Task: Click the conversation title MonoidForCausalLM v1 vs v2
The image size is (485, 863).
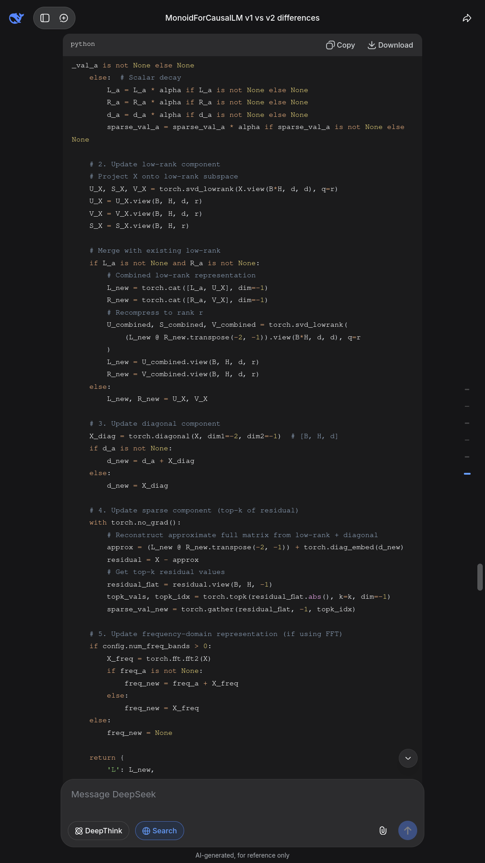Action: 242,18
